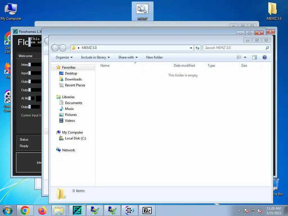
Task: Select the Welcome tab in Flowframes
Action: pyautogui.click(x=26, y=56)
